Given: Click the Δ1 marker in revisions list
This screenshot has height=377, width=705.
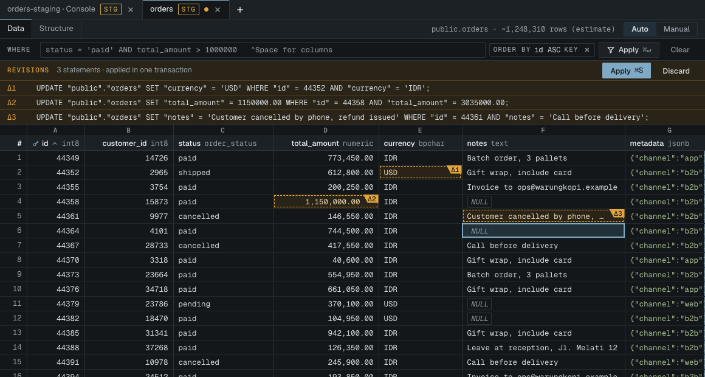Looking at the screenshot, I should [x=12, y=88].
